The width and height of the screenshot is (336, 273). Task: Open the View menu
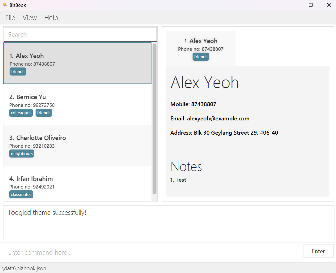click(x=30, y=18)
